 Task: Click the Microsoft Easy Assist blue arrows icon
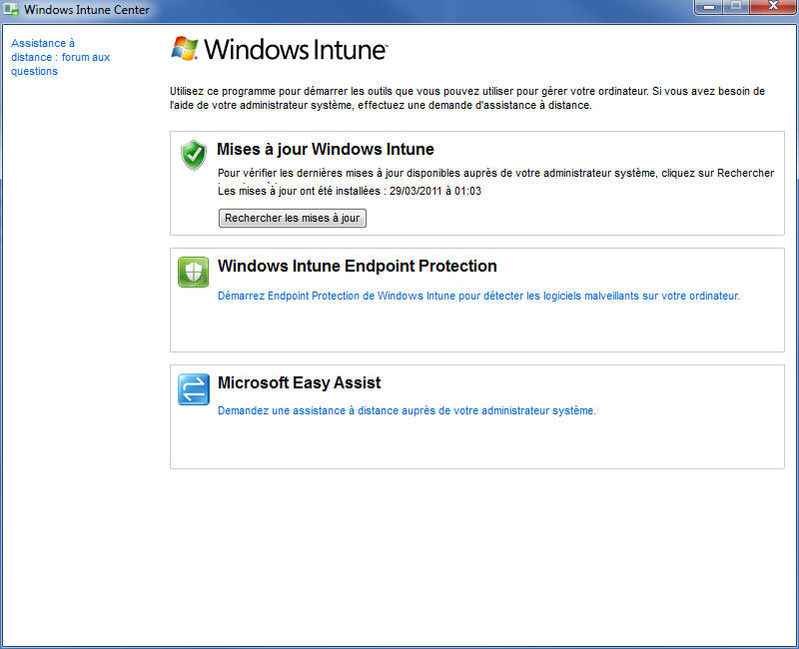[x=194, y=389]
